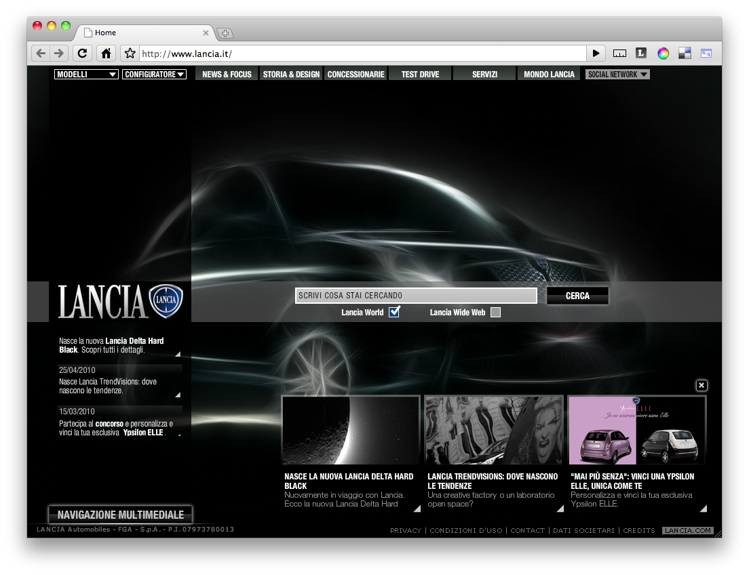Click the date '25/04/2010'
This screenshot has height=575, width=749.
[77, 370]
